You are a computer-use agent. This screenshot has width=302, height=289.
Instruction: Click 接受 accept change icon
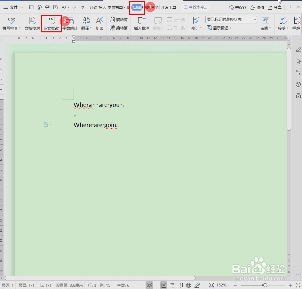(283, 20)
